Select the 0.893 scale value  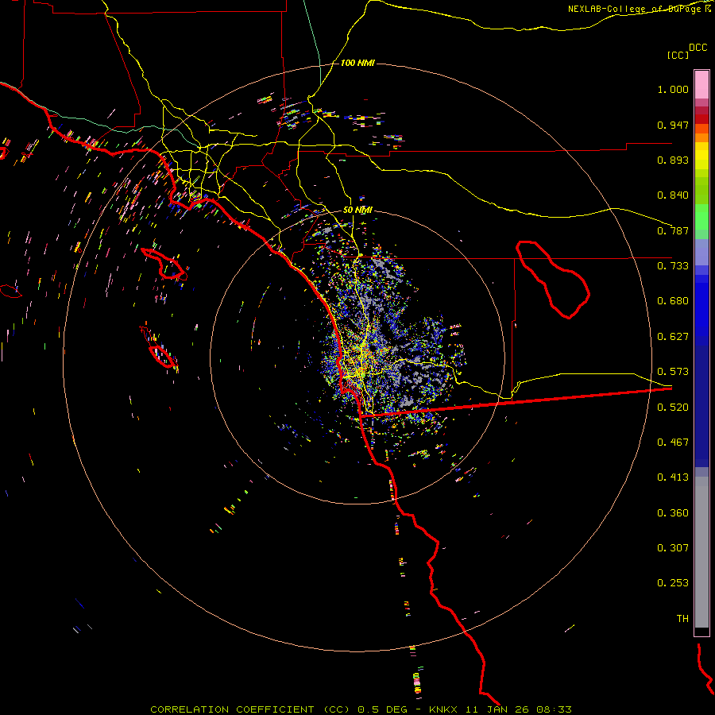tap(673, 160)
